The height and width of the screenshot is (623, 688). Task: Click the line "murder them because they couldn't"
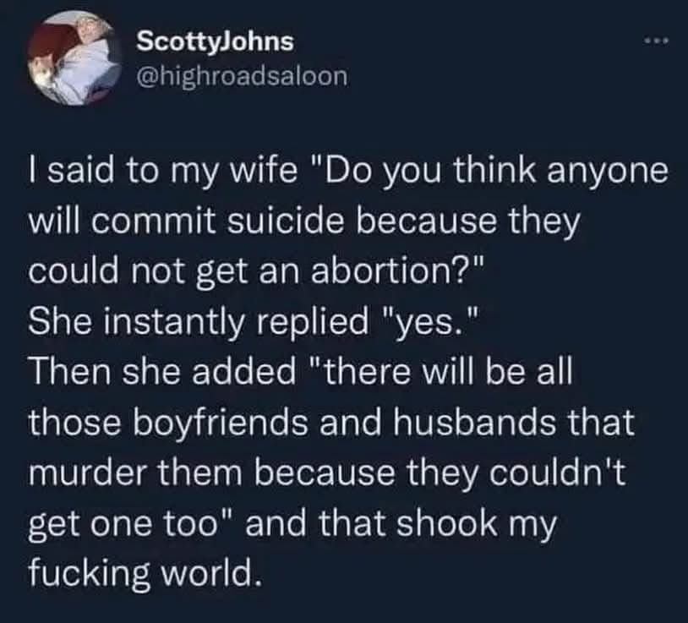click(326, 473)
